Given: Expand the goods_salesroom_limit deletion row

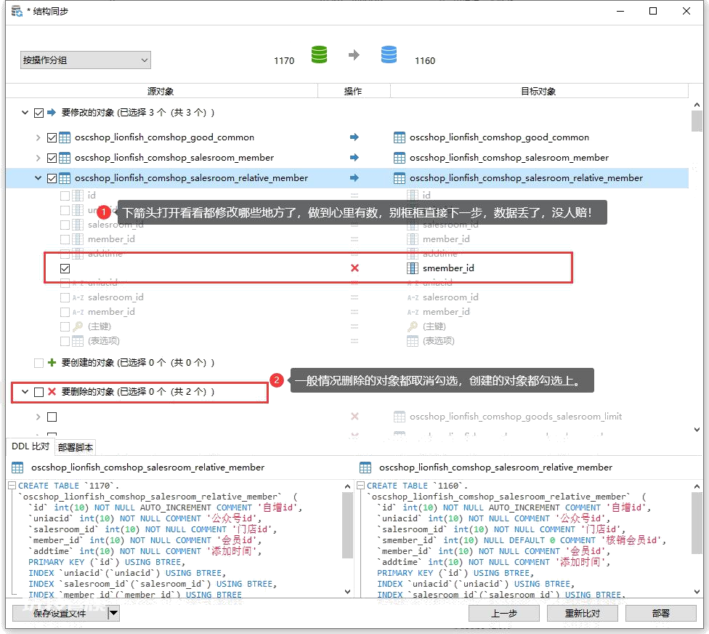Looking at the screenshot, I should pyautogui.click(x=38, y=417).
